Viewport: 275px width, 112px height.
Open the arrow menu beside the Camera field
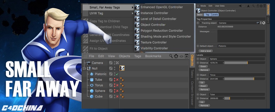(260, 23)
